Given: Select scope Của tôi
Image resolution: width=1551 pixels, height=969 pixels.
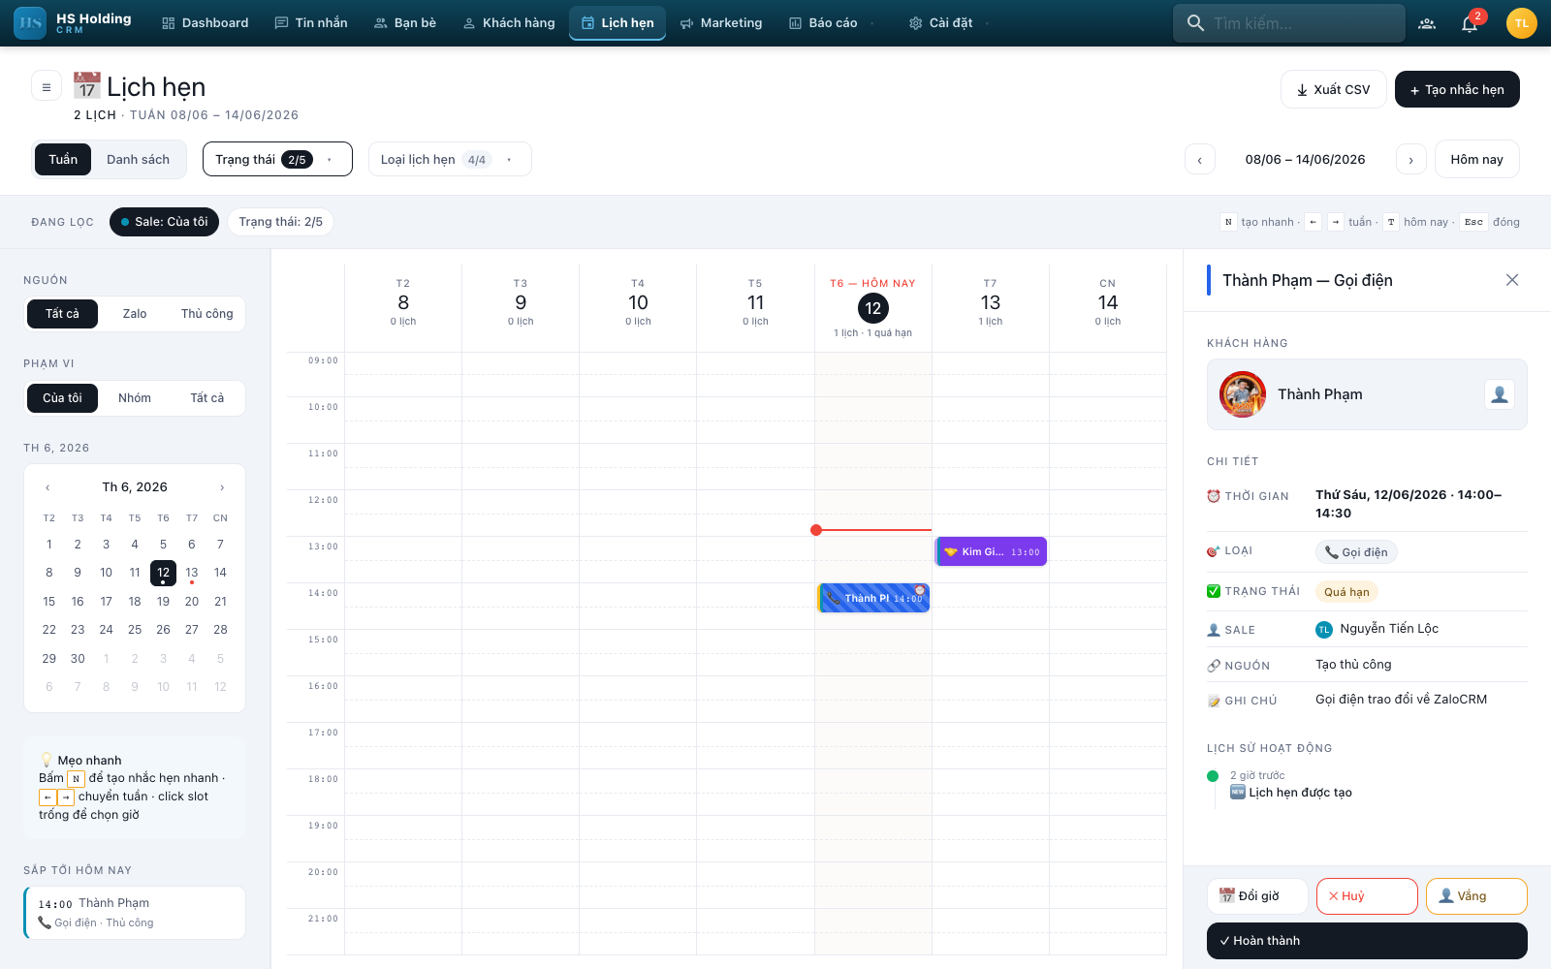Looking at the screenshot, I should (x=62, y=398).
